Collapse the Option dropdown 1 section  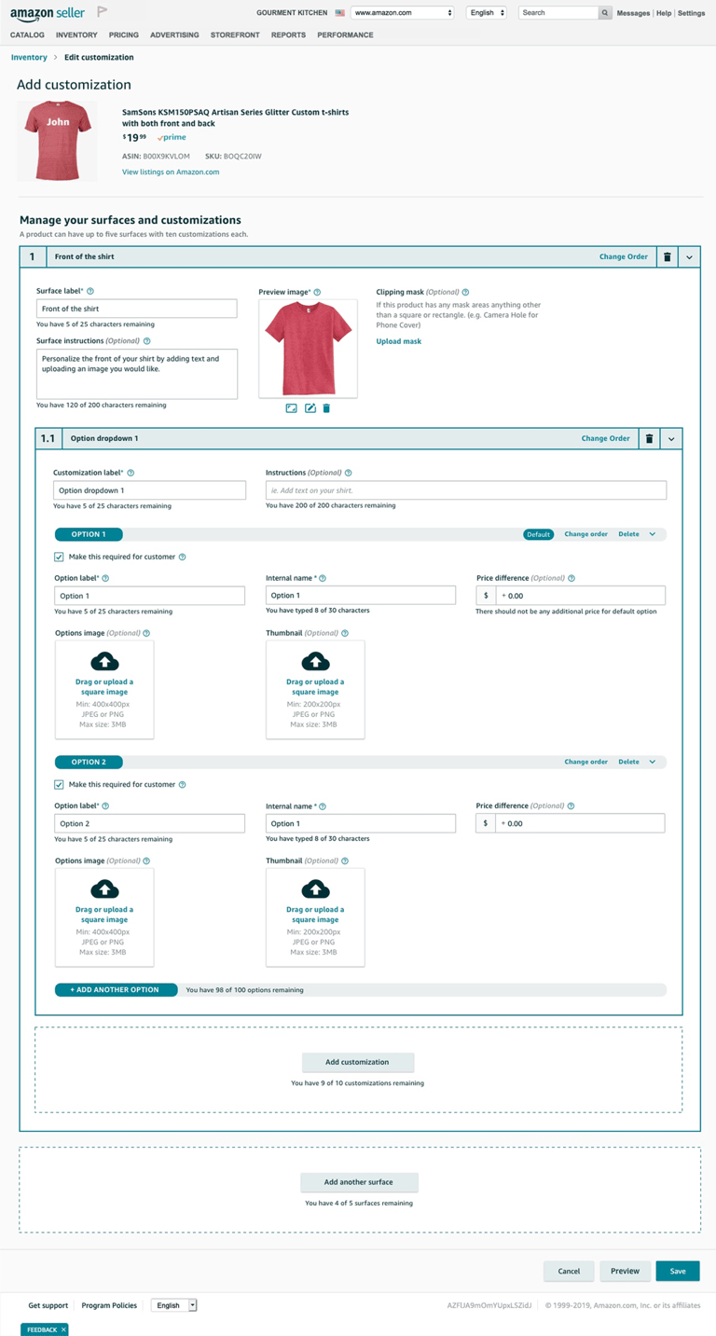coord(672,438)
